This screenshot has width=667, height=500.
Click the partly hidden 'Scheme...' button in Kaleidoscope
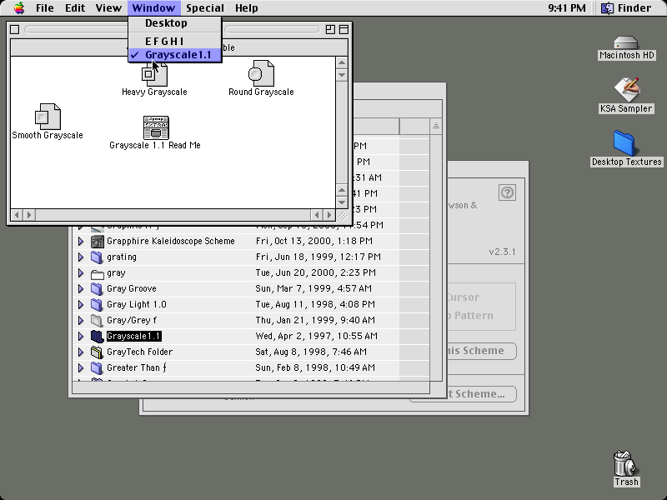481,394
